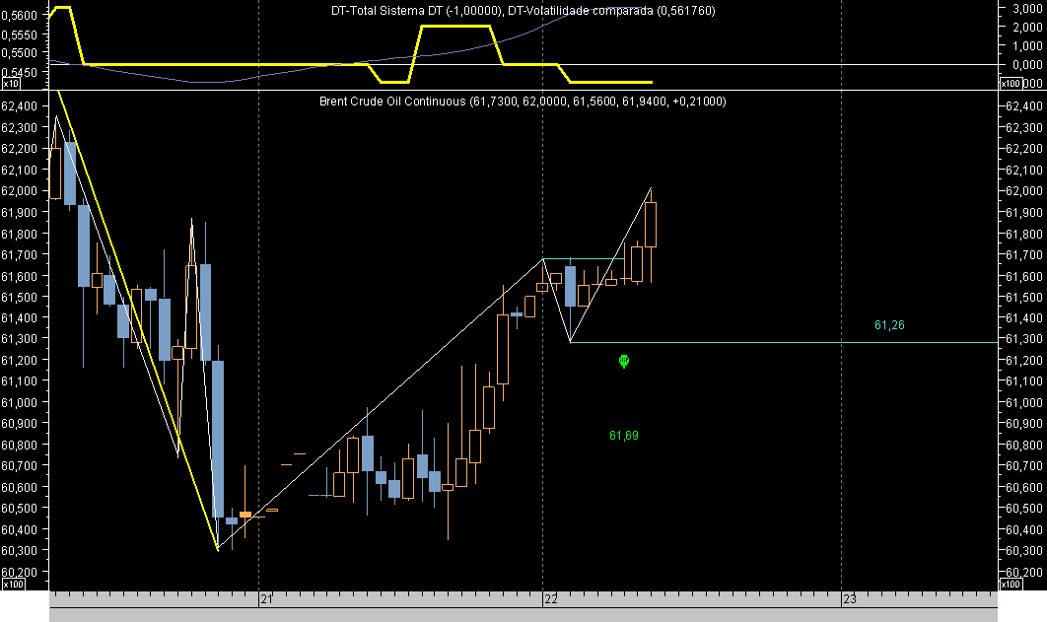The height and width of the screenshot is (622, 1047).
Task: Select the DT-Total Sistema DT indicator title
Action: click(523, 11)
